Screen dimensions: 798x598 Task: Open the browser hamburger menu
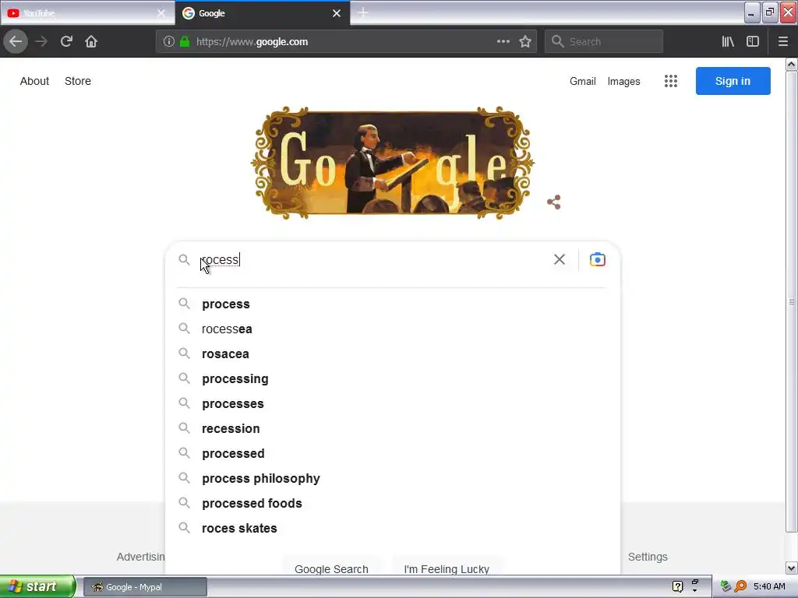click(782, 41)
